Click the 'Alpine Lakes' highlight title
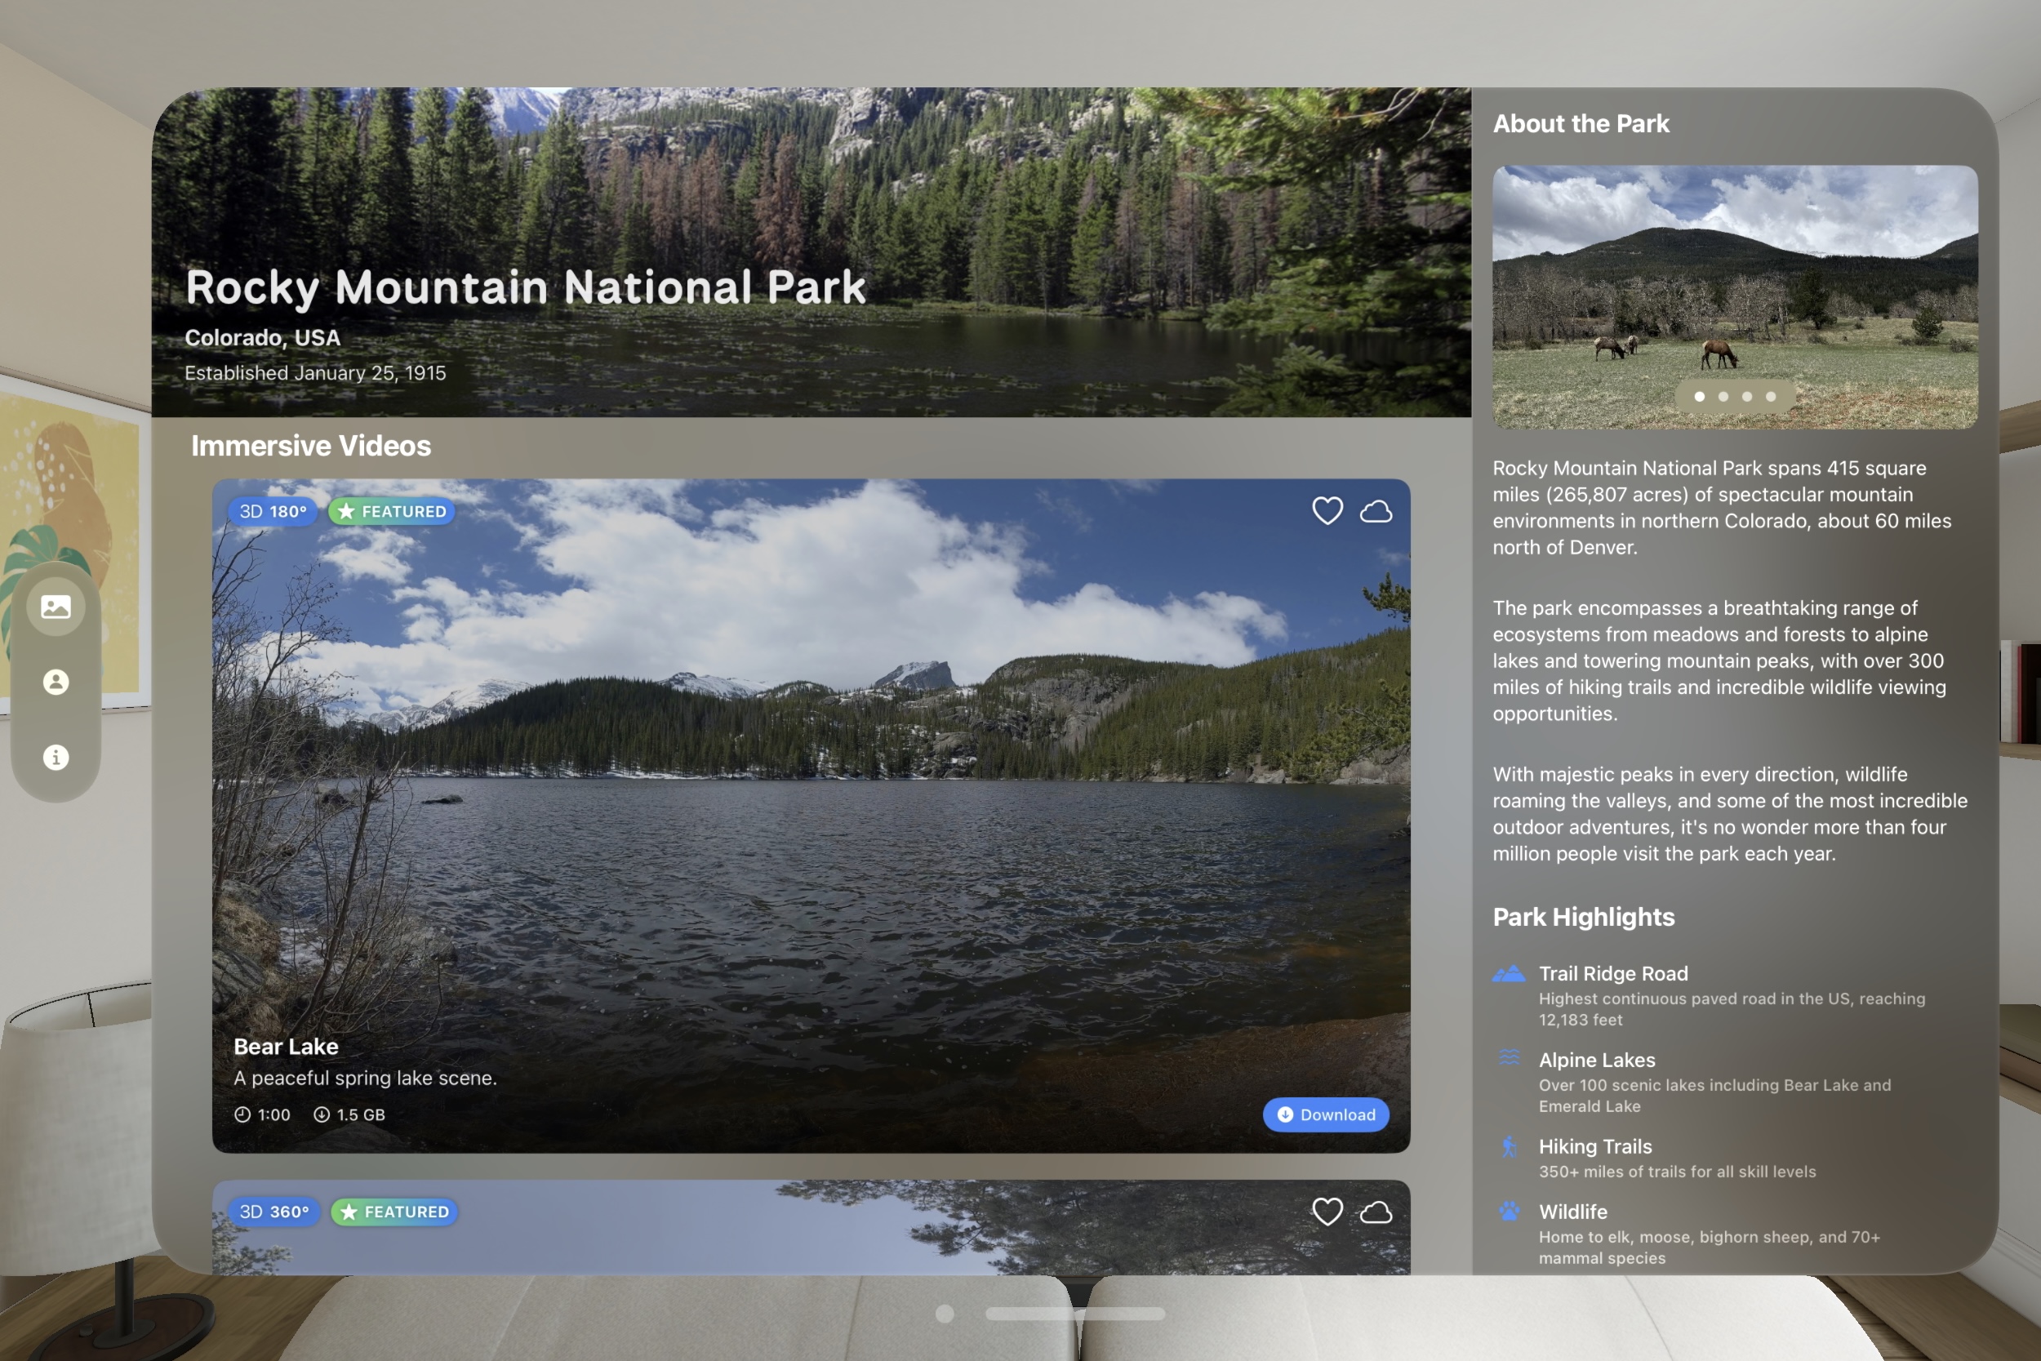The image size is (2041, 1361). click(1597, 1060)
